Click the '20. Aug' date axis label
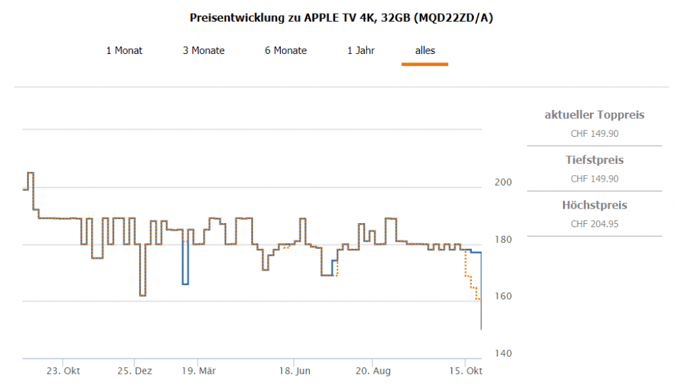Screen dimensions: 675x391 (372, 371)
